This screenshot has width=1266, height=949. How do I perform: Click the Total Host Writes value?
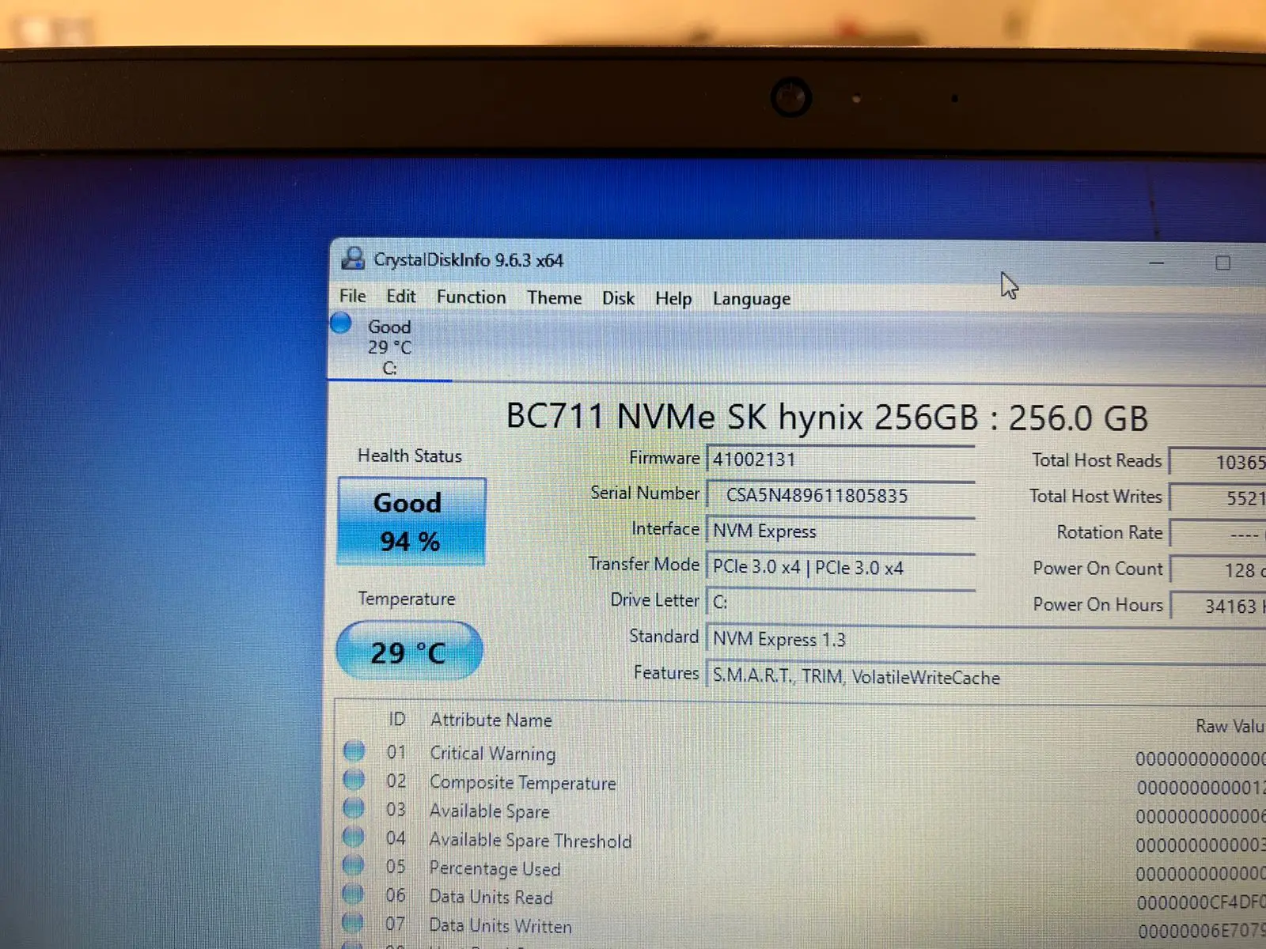click(1219, 498)
